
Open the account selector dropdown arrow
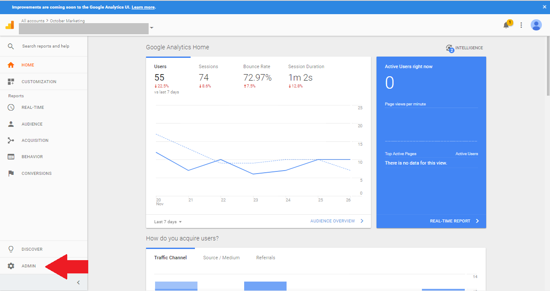pos(152,28)
